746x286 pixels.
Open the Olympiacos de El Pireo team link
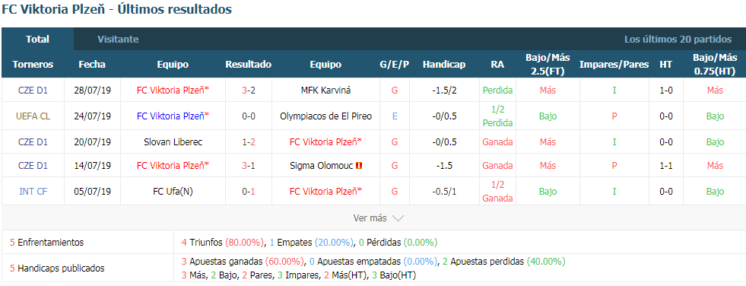[x=326, y=116]
